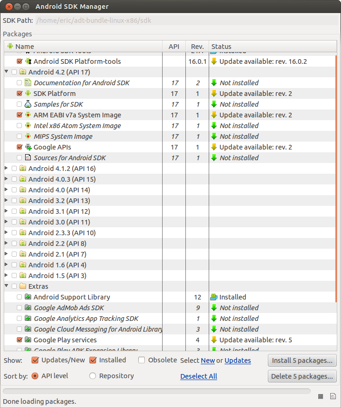341x408 pixels.
Task: Collapse the Extras group
Action: click(7, 286)
